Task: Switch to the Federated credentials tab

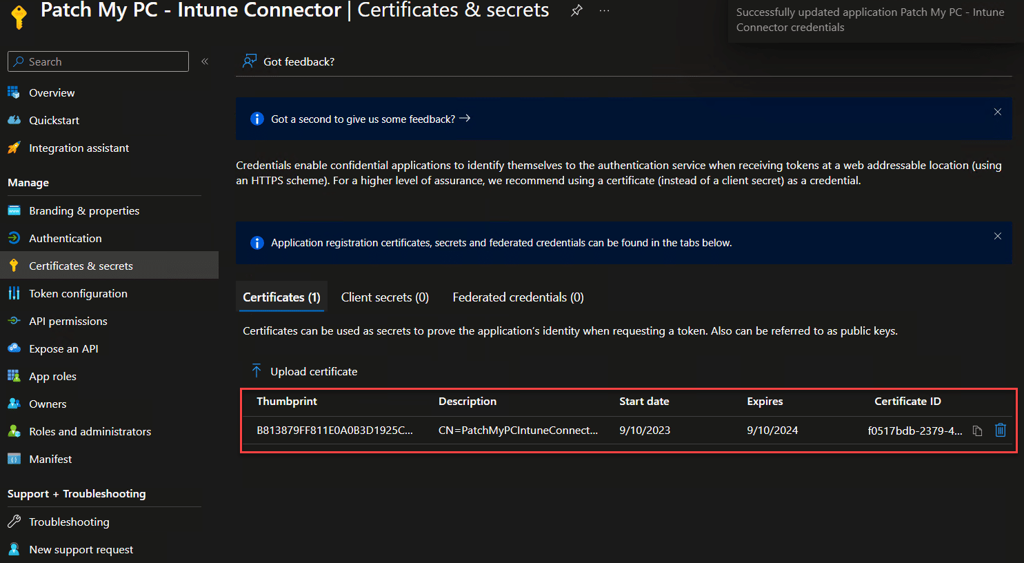Action: tap(518, 297)
